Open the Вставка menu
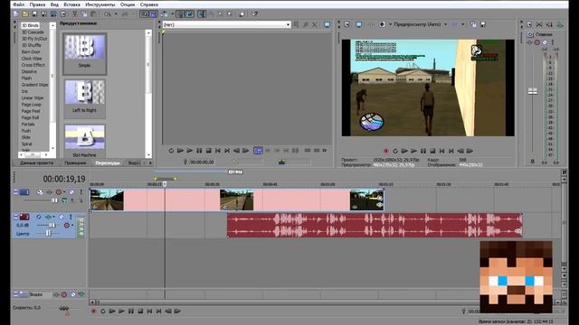 click(x=71, y=5)
